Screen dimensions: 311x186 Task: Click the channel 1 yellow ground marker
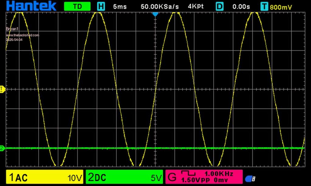pos(2,89)
